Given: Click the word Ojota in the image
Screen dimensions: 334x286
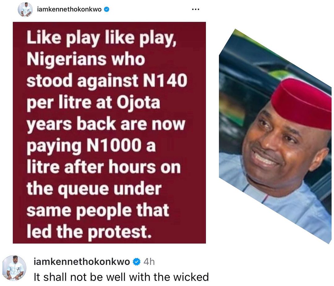Looking at the screenshot, I should [x=138, y=103].
